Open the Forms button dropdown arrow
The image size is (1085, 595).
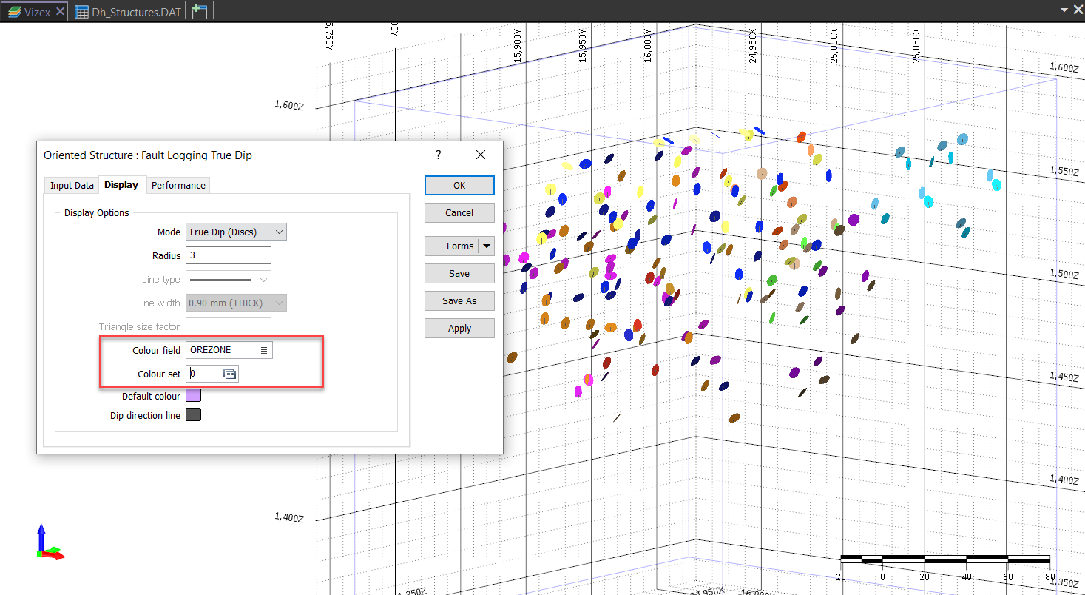[x=486, y=246]
